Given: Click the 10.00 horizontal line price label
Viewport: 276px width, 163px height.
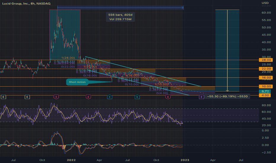Looking at the screenshot, I should pyautogui.click(x=266, y=86).
